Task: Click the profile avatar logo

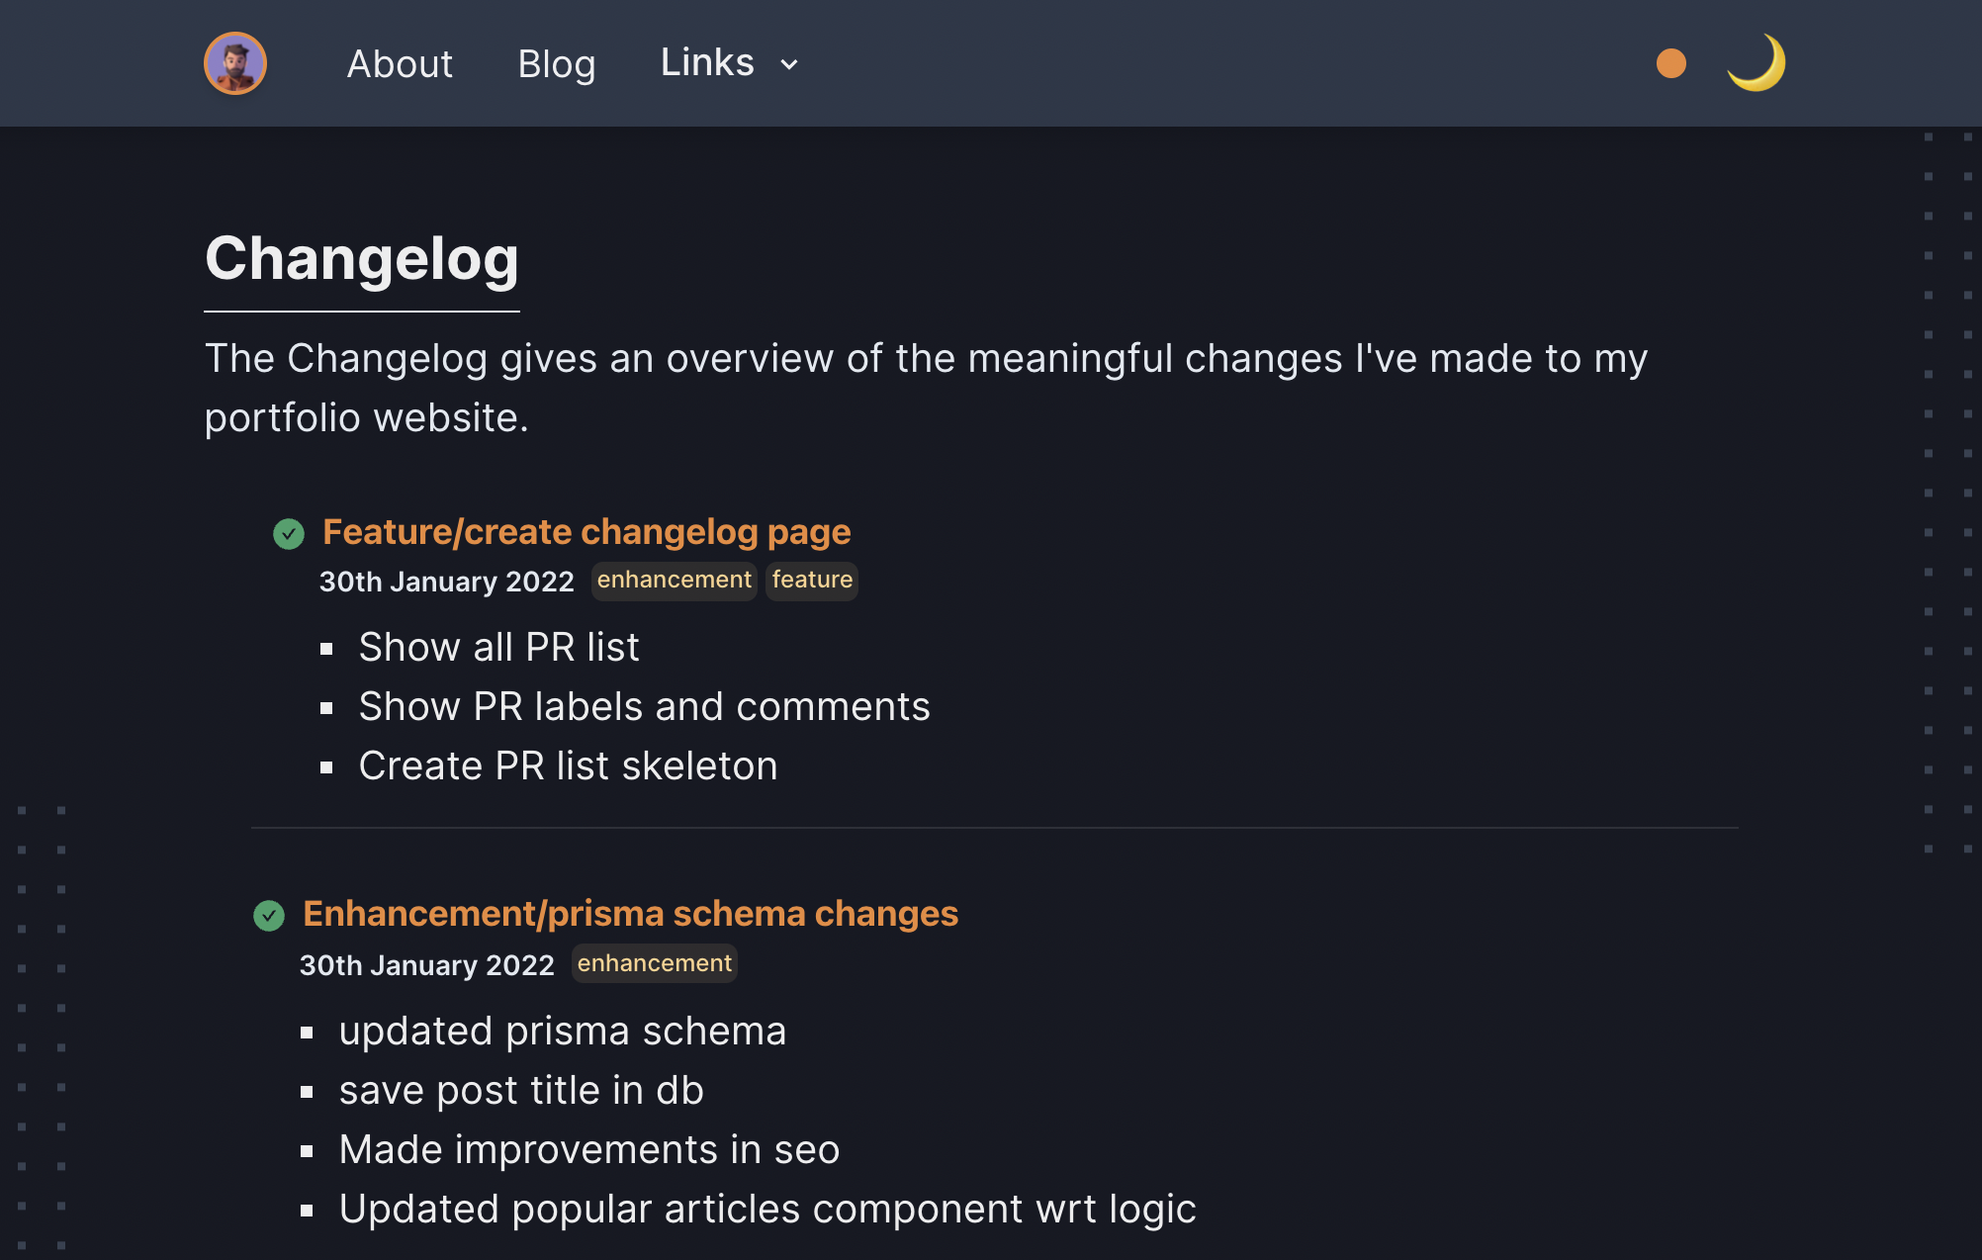Action: pyautogui.click(x=235, y=63)
